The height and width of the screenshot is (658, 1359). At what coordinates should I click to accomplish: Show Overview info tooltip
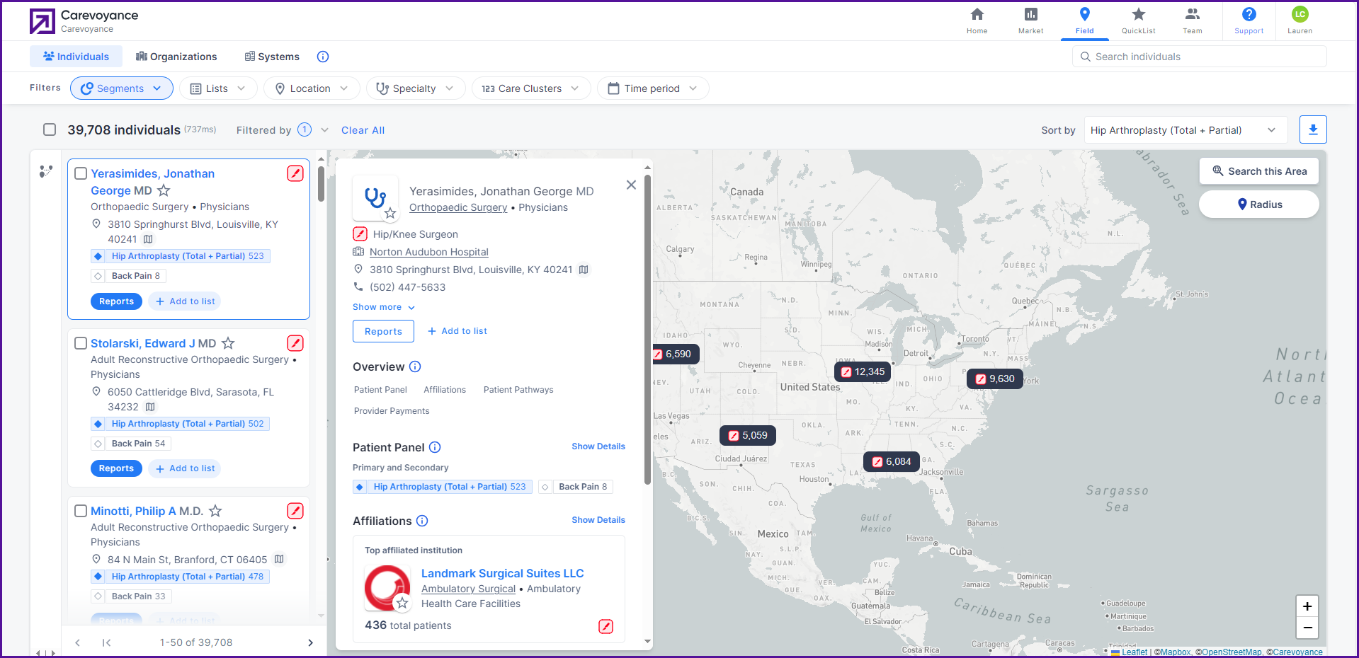[416, 366]
